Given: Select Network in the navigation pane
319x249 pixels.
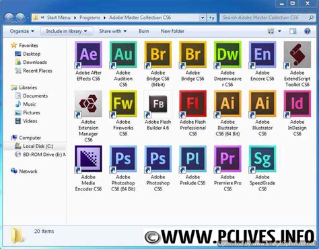Looking at the screenshot, I should tap(24, 172).
